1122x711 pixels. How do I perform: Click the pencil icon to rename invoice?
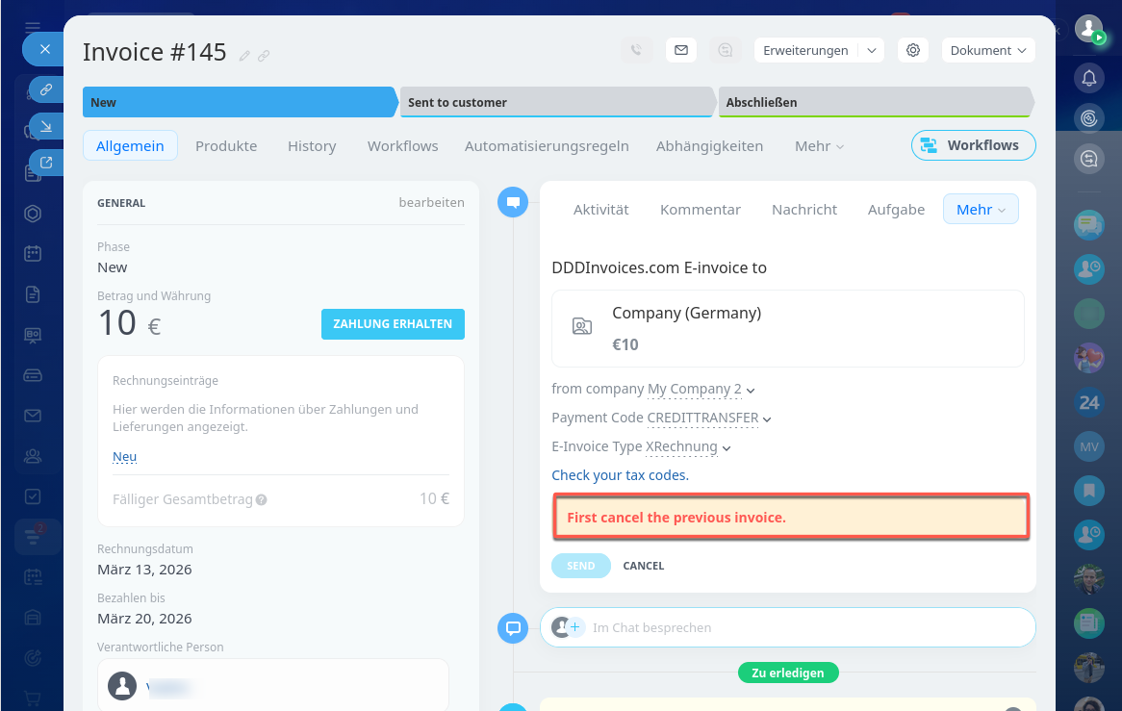coord(244,56)
